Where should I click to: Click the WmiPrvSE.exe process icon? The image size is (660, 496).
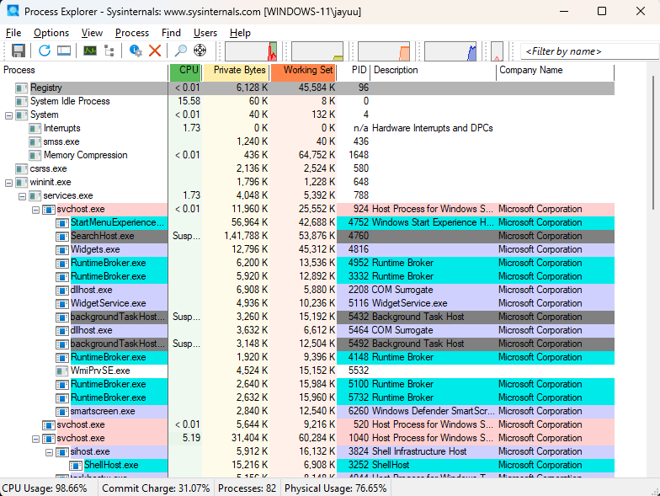(62, 371)
